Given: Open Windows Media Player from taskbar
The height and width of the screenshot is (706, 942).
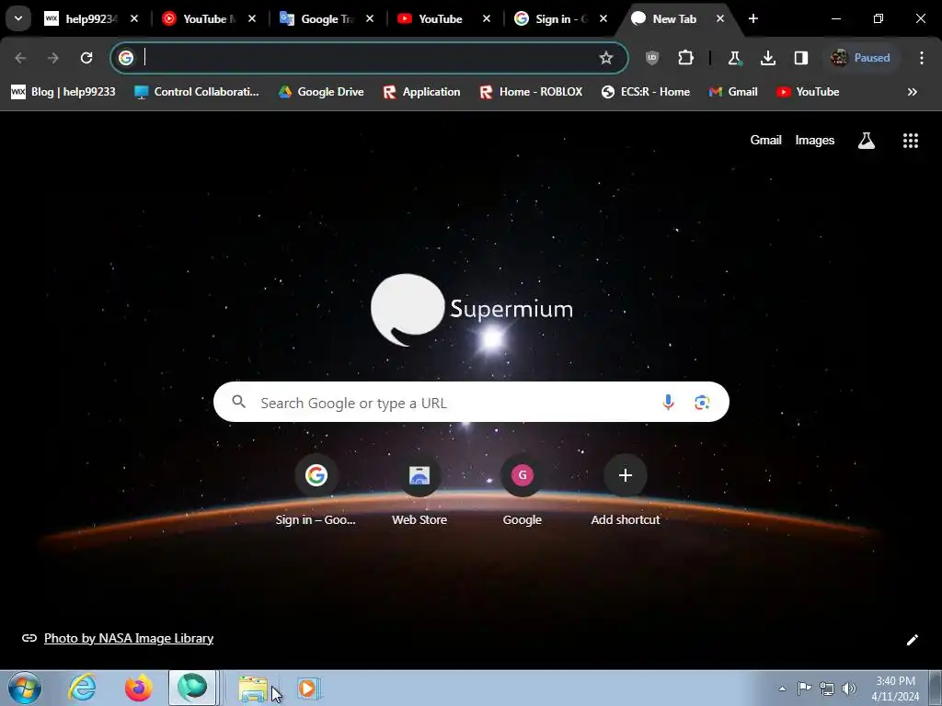Looking at the screenshot, I should (307, 689).
